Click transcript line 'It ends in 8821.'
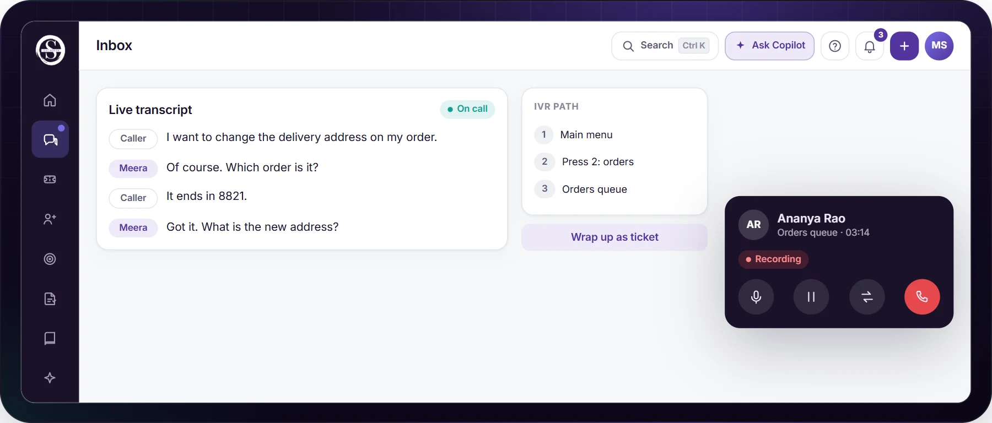The width and height of the screenshot is (992, 423). 207,196
